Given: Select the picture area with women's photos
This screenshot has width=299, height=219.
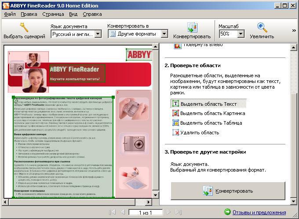Looking at the screenshot, I should [28, 72].
